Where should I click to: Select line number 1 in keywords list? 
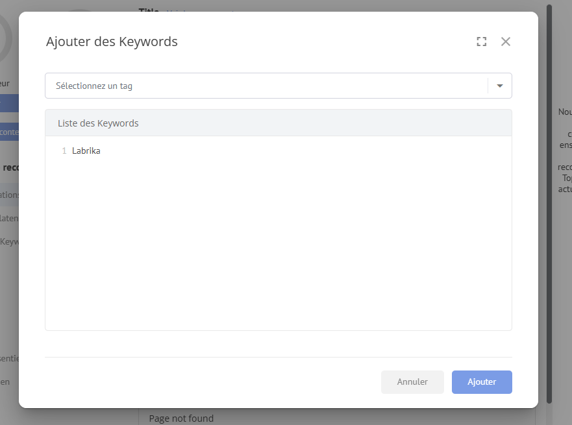[x=64, y=151]
